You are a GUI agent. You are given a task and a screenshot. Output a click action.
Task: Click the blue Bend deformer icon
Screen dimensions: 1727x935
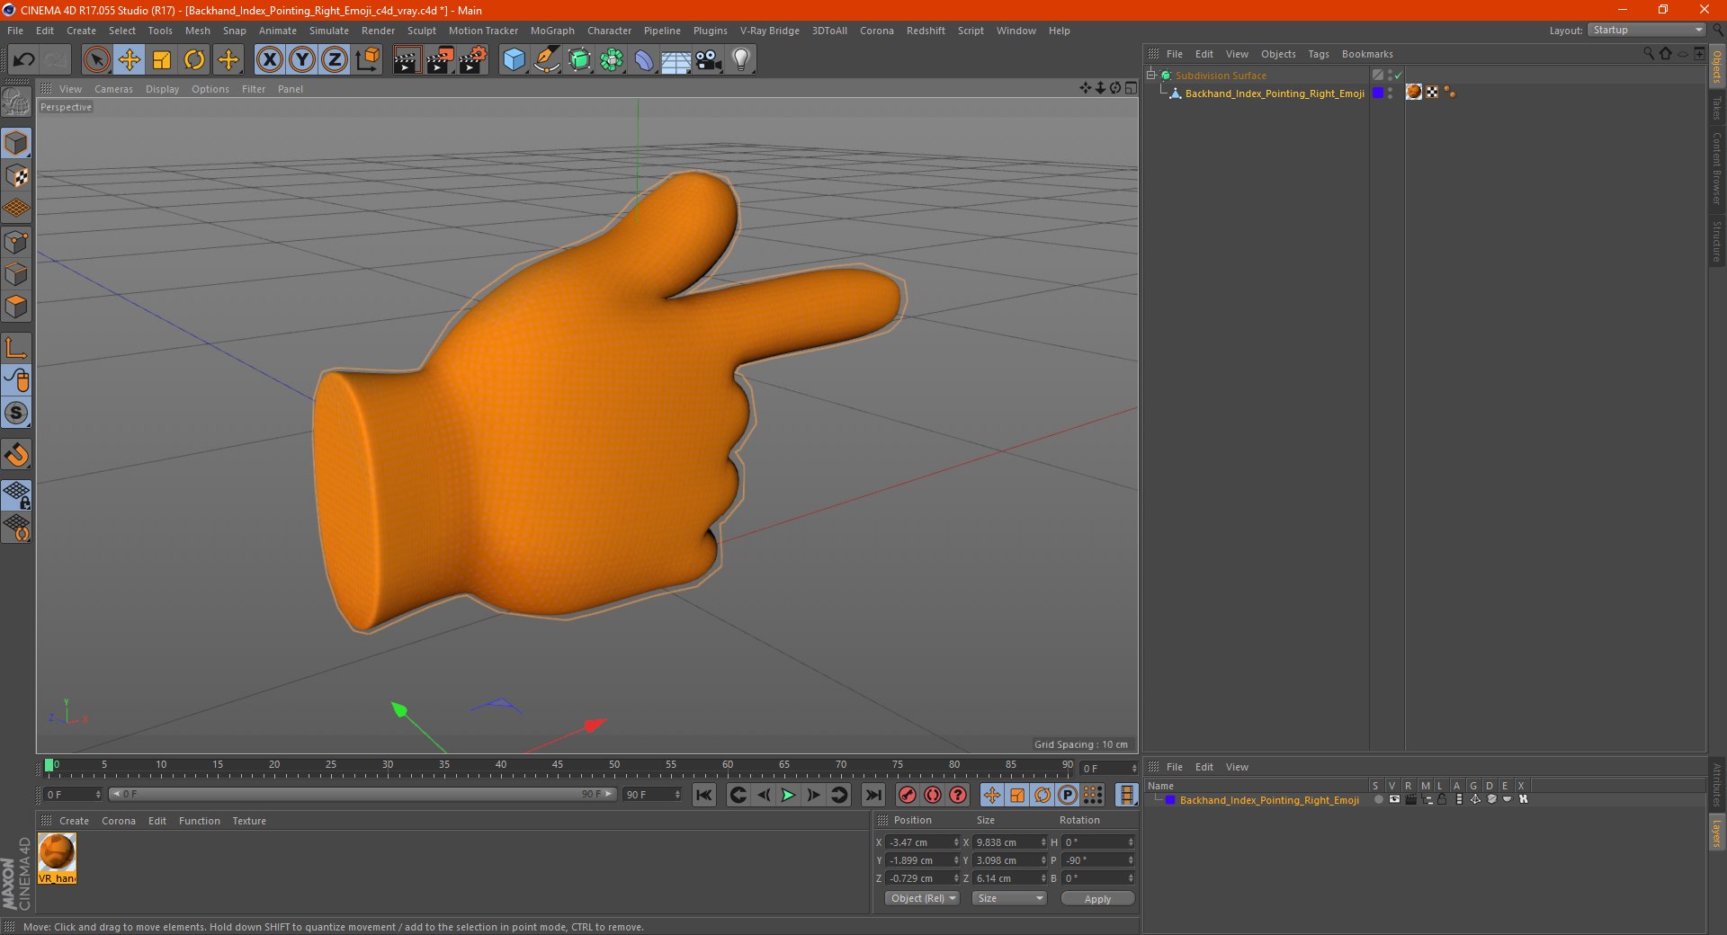(x=644, y=60)
